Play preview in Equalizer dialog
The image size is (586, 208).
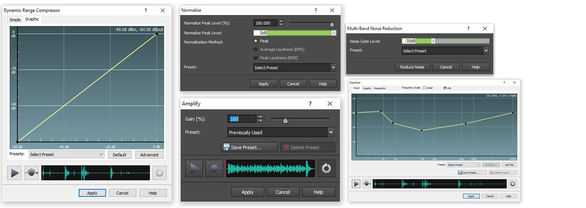[356, 184]
